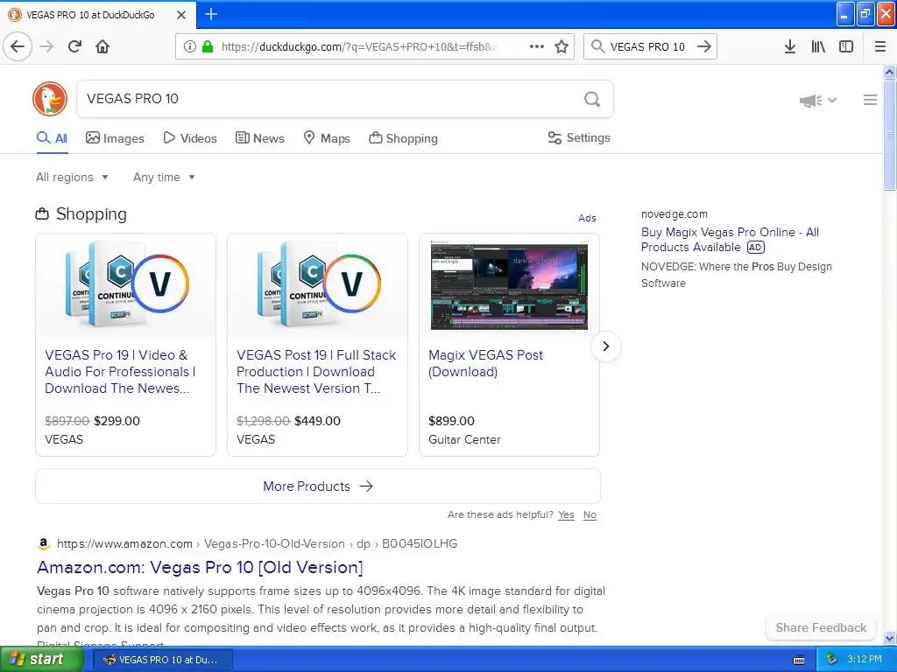The width and height of the screenshot is (897, 672).
Task: Click the browser URL address field
Action: pyautogui.click(x=357, y=46)
